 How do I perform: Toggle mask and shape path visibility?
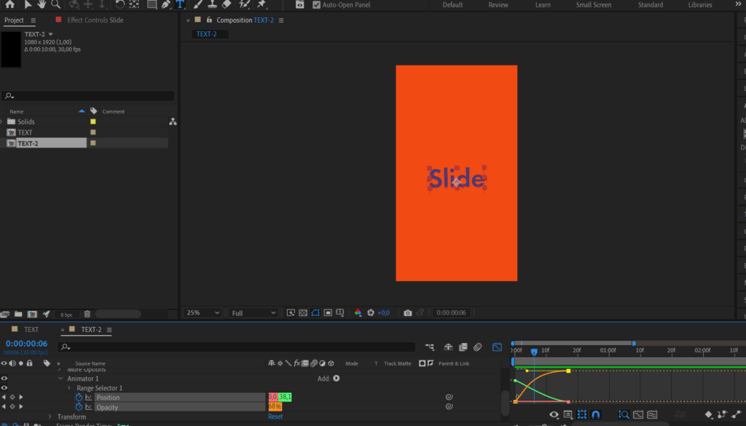coord(315,313)
